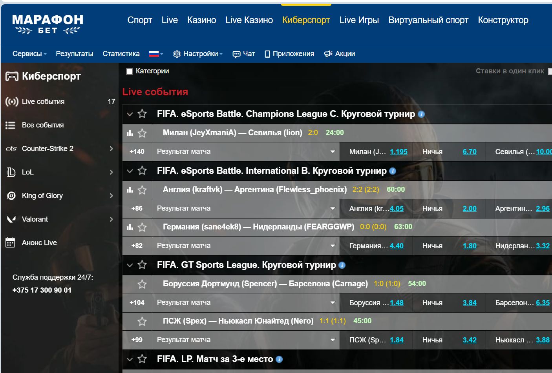Image resolution: width=552 pixels, height=373 pixels.
Task: Open the Статистика page
Action: [121, 54]
